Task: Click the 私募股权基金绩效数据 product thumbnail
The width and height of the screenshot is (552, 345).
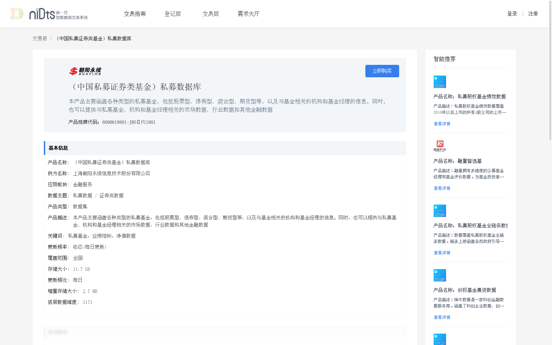Action: tap(440, 82)
